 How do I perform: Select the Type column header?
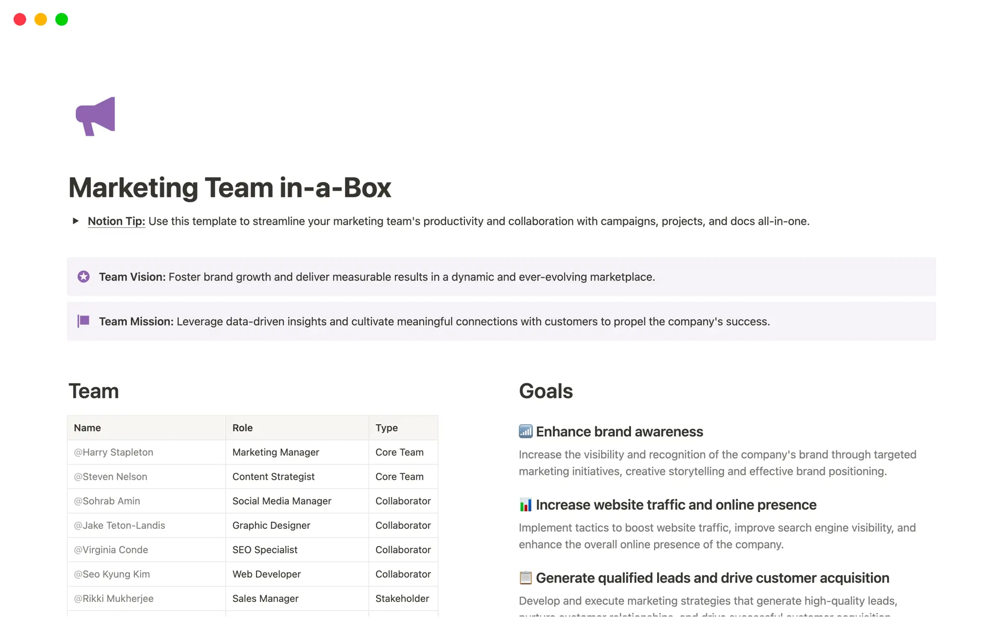pyautogui.click(x=387, y=428)
